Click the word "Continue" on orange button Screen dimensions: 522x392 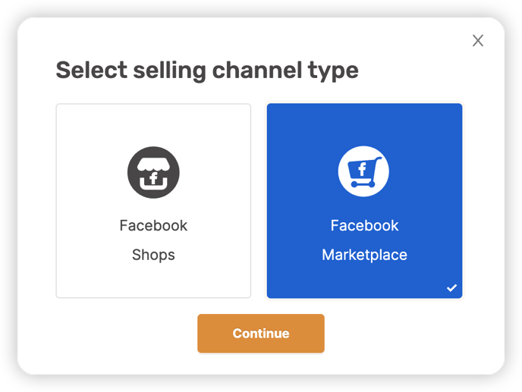261,334
